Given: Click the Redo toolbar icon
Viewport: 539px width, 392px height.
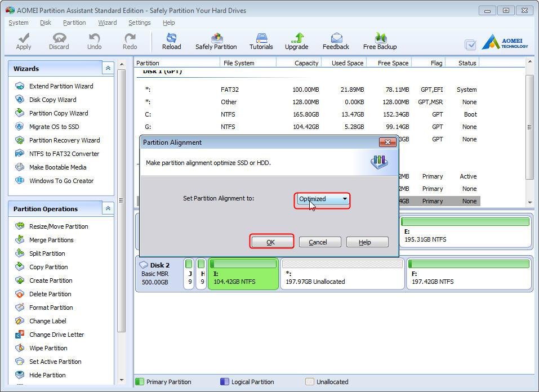Looking at the screenshot, I should click(130, 41).
